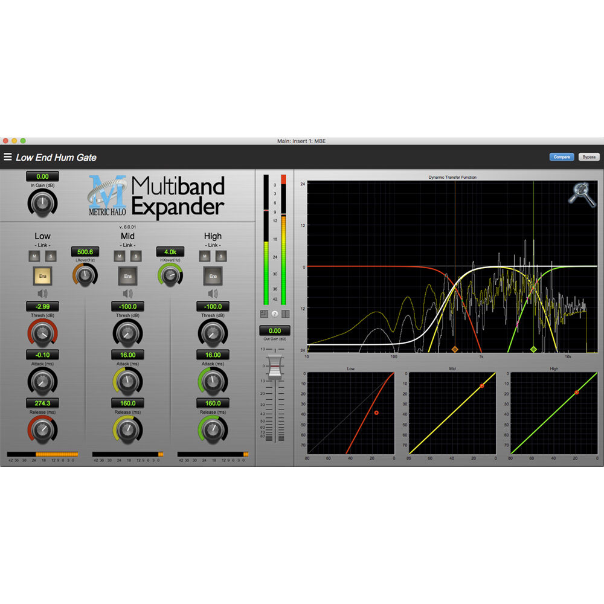Click the Dynamic Transfer Function title
This screenshot has width=604, height=604.
[452, 177]
